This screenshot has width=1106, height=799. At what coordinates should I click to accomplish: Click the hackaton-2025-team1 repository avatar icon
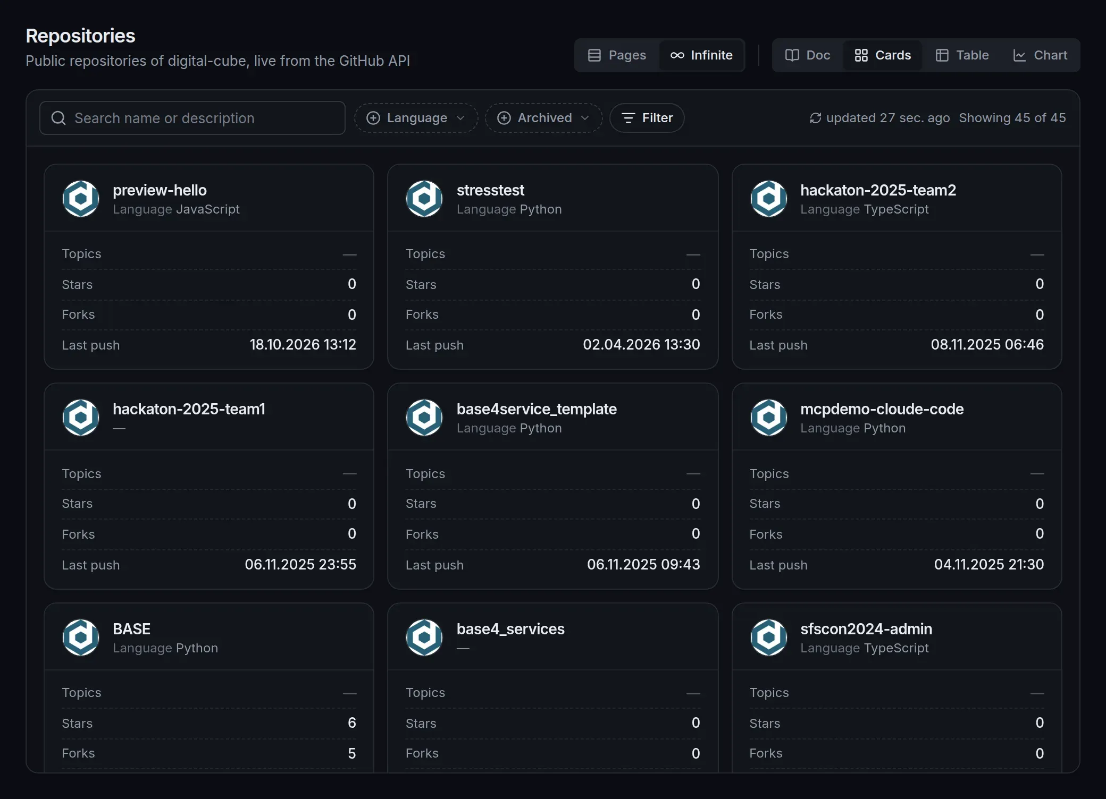click(81, 418)
